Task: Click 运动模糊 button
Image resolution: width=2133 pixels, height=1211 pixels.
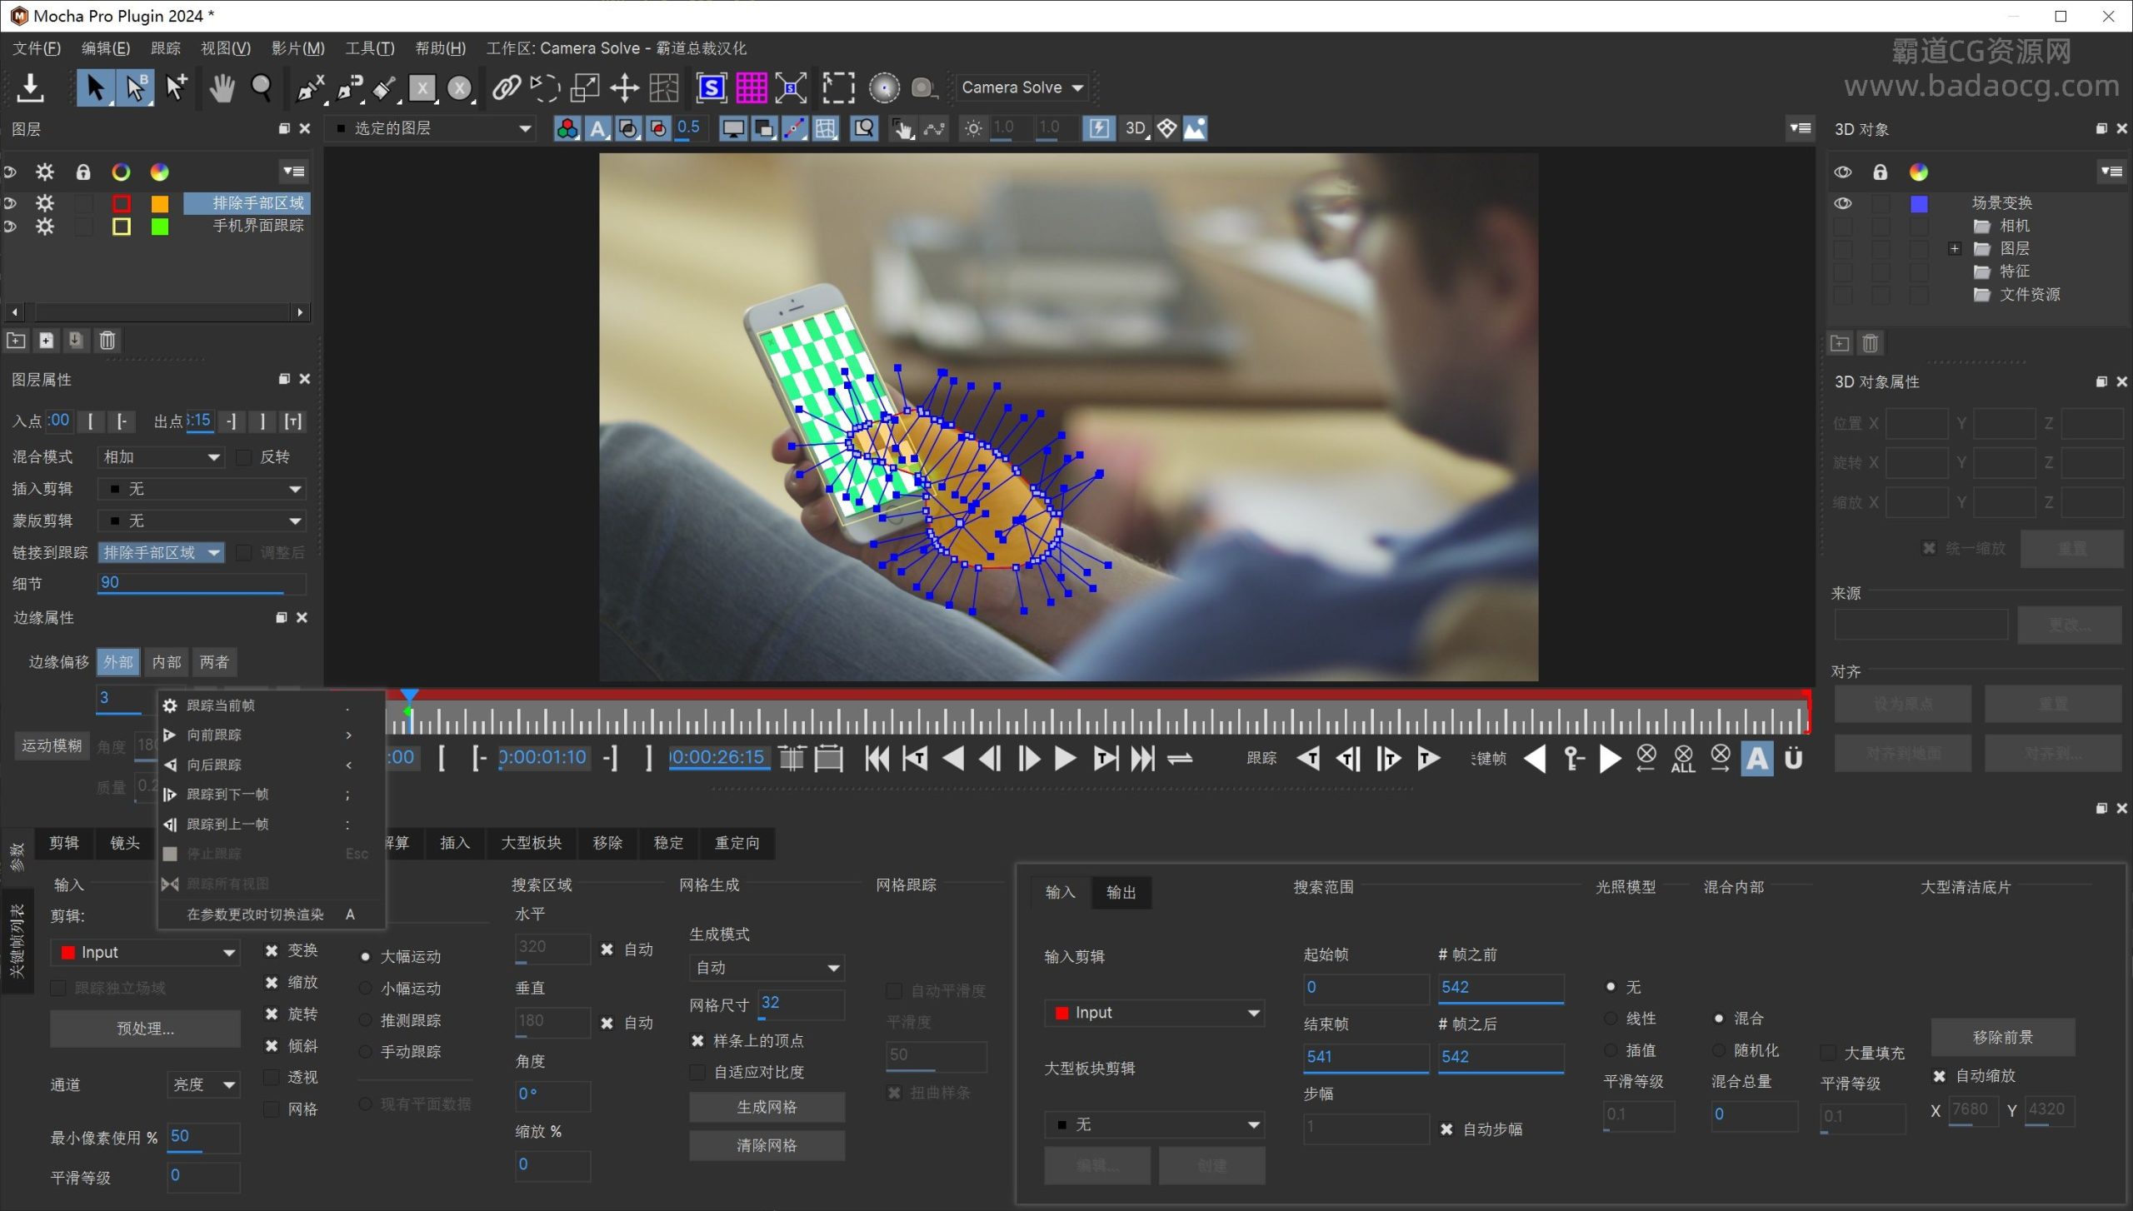Action: (x=52, y=745)
